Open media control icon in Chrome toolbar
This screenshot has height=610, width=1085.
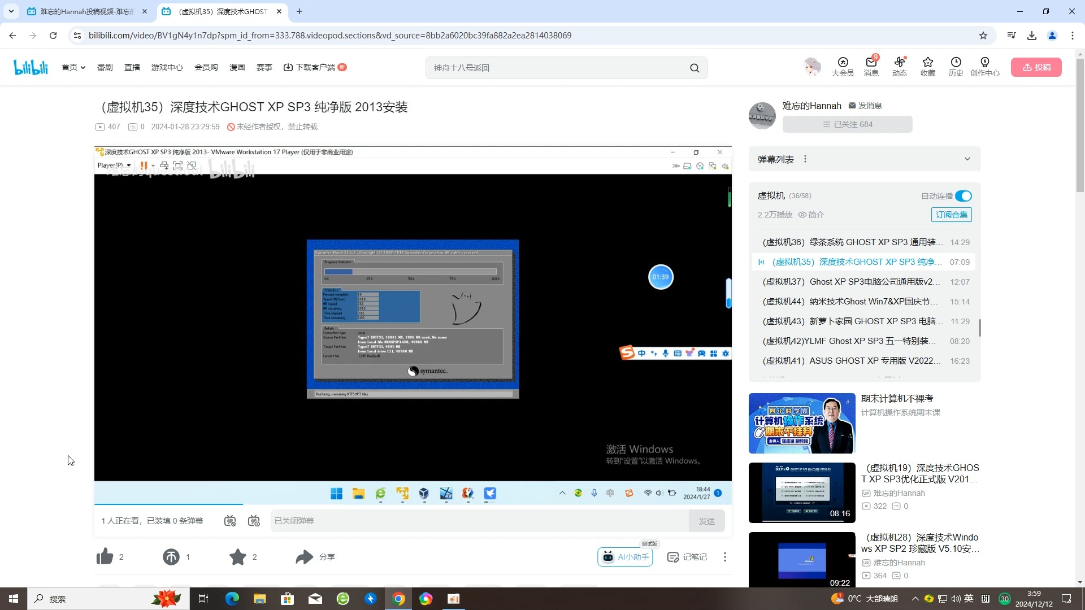click(1012, 36)
